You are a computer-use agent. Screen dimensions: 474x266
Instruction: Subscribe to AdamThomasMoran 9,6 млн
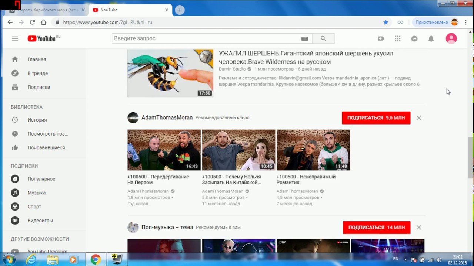(x=376, y=117)
